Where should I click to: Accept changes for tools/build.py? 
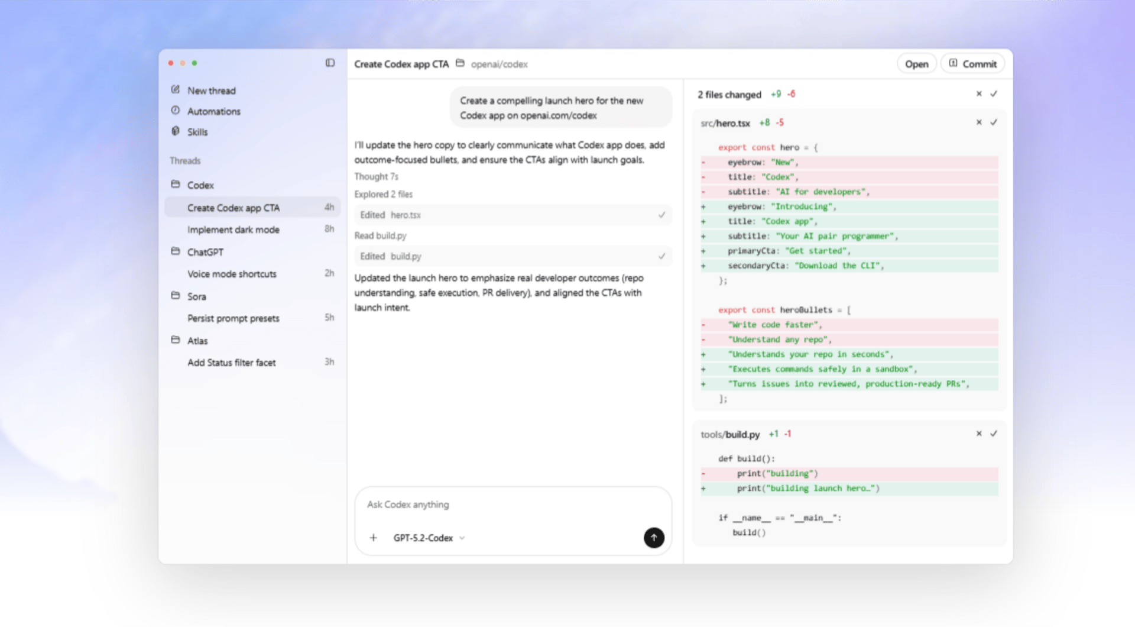point(994,434)
